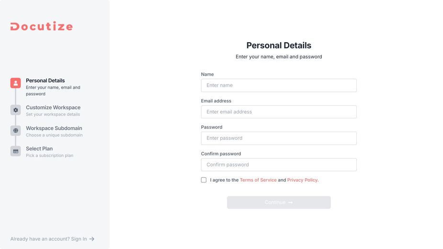This screenshot has width=443, height=249.
Task: Open the Select Plan credit card icon
Action: (x=15, y=151)
